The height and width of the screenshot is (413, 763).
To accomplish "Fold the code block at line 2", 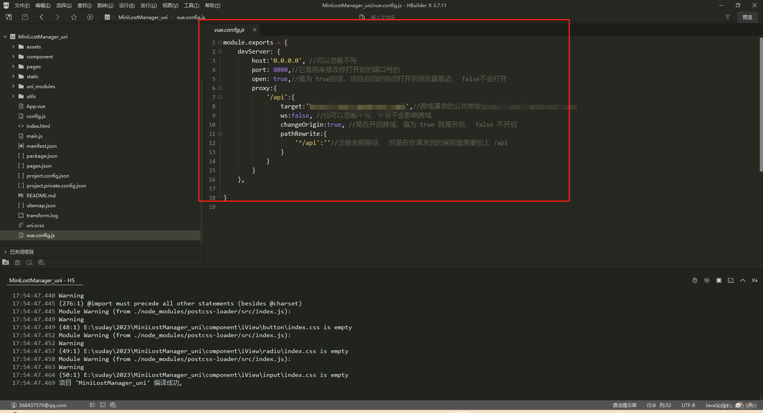I will (x=220, y=52).
